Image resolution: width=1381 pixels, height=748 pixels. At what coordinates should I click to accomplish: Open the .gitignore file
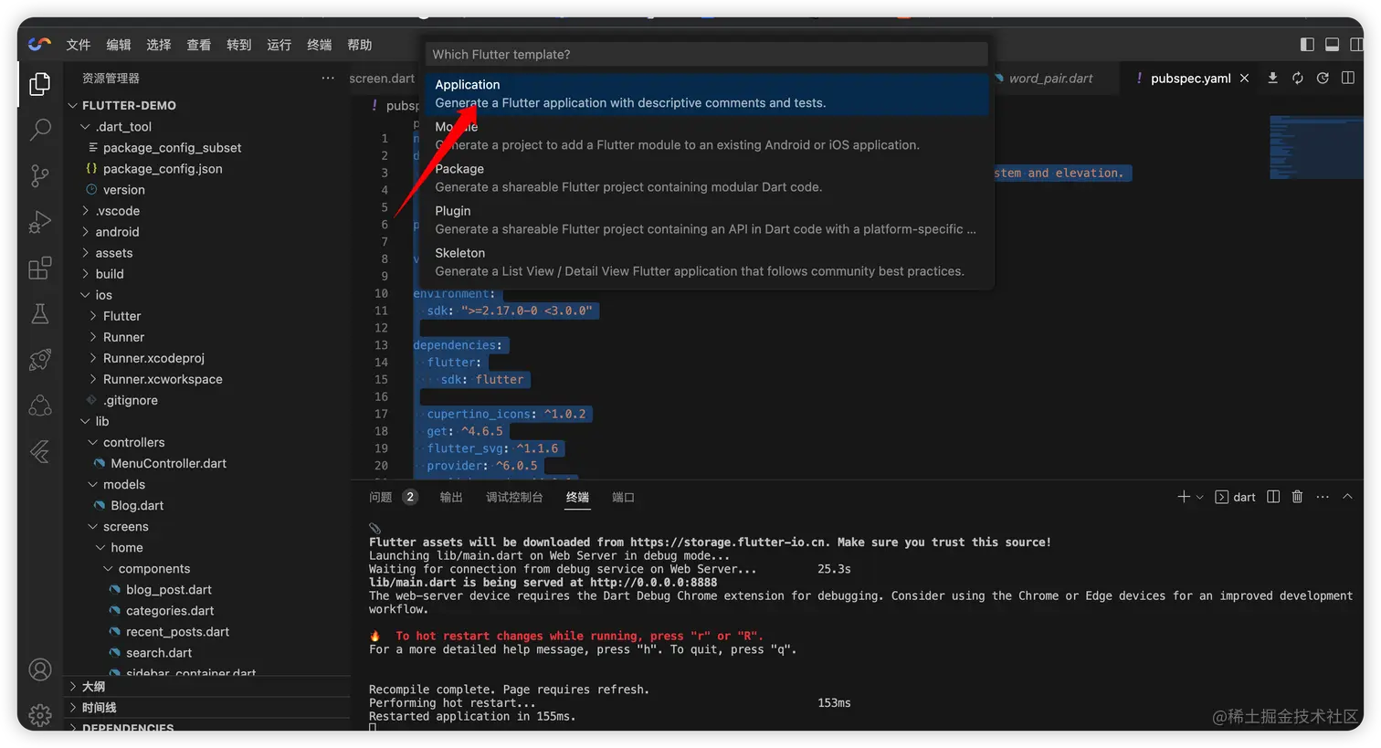coord(207,400)
